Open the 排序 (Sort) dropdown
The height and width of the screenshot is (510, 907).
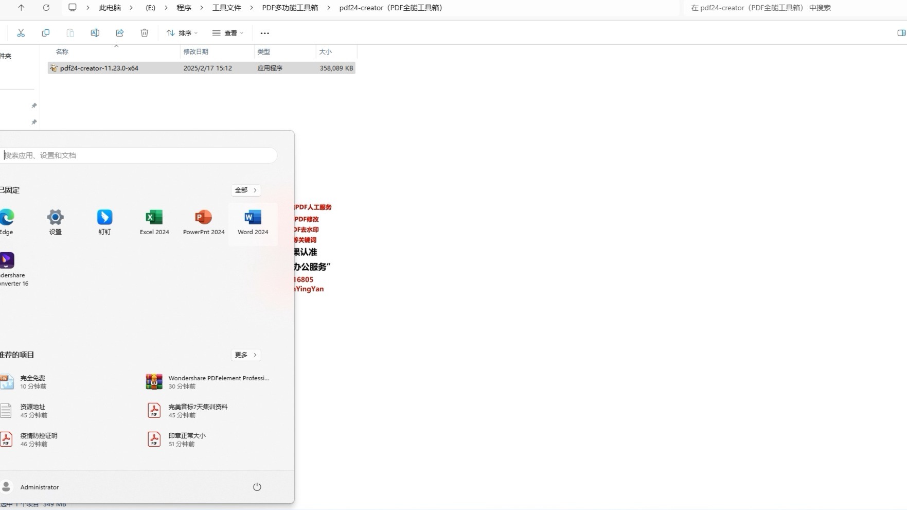point(181,32)
